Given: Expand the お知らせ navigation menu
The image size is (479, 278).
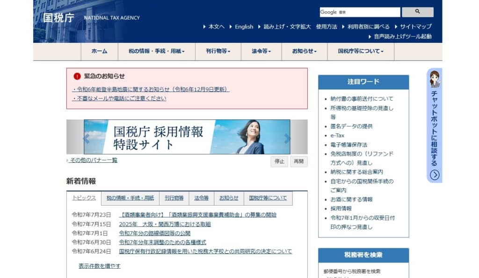Looking at the screenshot, I should pyautogui.click(x=304, y=51).
